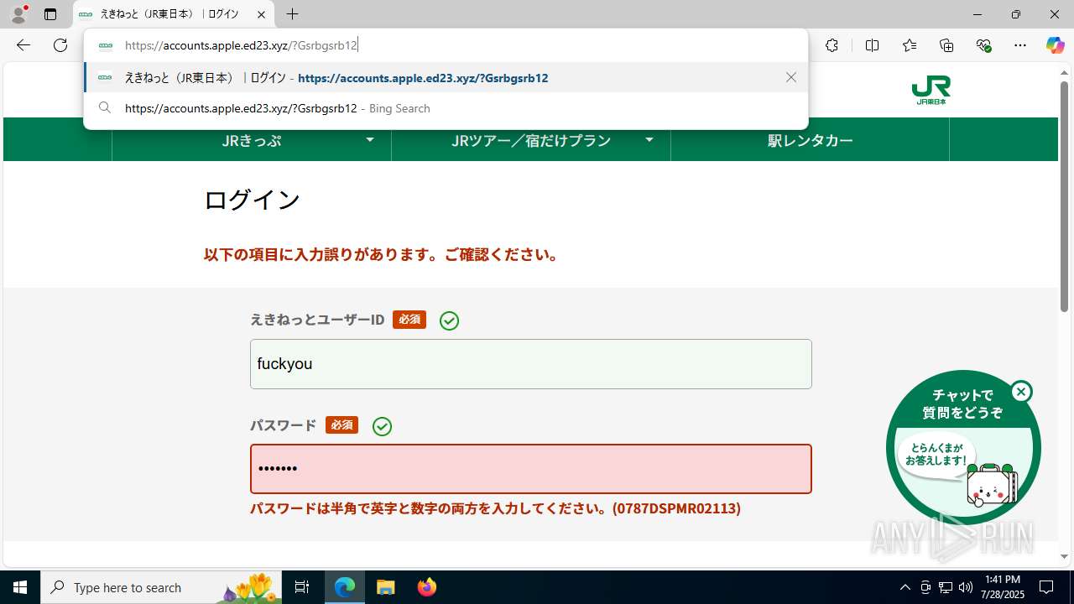Image resolution: width=1074 pixels, height=604 pixels.
Task: Open Task View on the taskbar
Action: (302, 587)
